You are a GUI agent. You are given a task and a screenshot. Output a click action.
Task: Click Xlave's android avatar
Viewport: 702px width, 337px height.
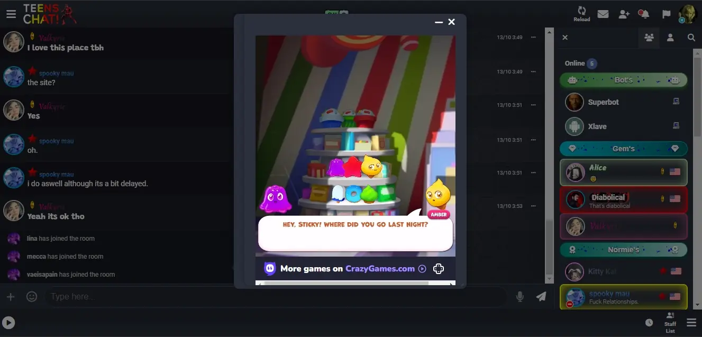(575, 126)
